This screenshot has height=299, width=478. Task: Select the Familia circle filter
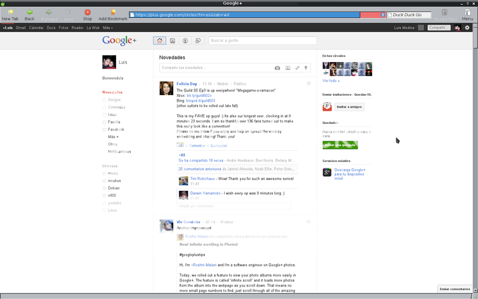[114, 122]
